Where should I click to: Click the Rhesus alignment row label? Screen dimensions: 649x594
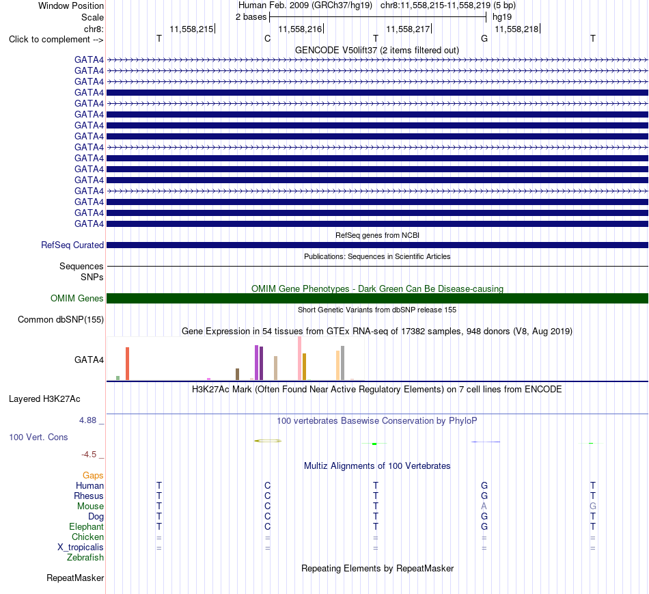pyautogui.click(x=89, y=496)
